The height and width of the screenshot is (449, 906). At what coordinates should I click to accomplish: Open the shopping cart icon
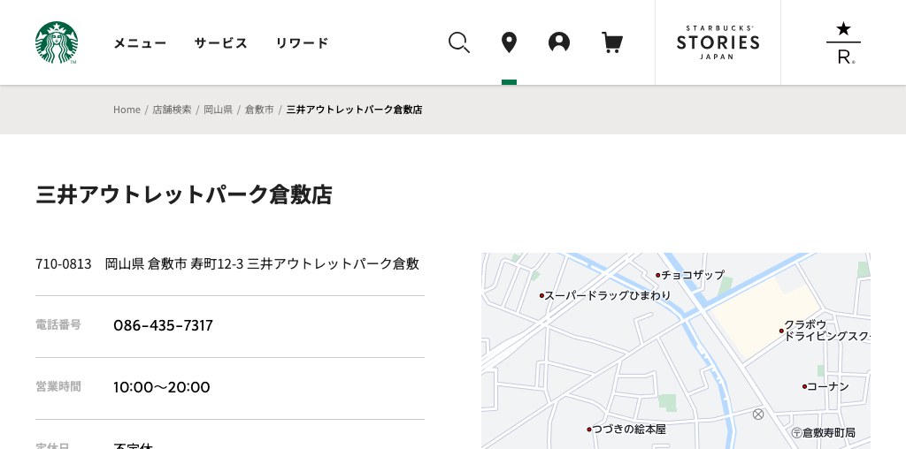pyautogui.click(x=612, y=42)
